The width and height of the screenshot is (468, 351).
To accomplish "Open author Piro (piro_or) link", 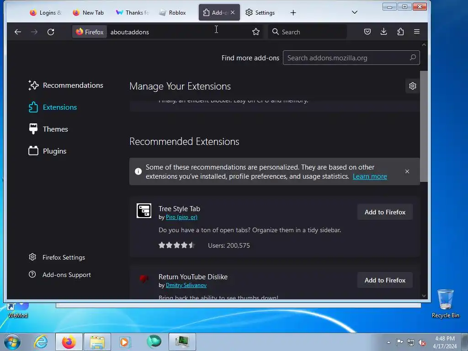I will (181, 217).
